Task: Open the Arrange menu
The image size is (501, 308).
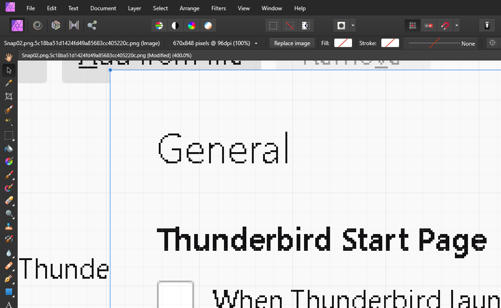Action: click(190, 8)
